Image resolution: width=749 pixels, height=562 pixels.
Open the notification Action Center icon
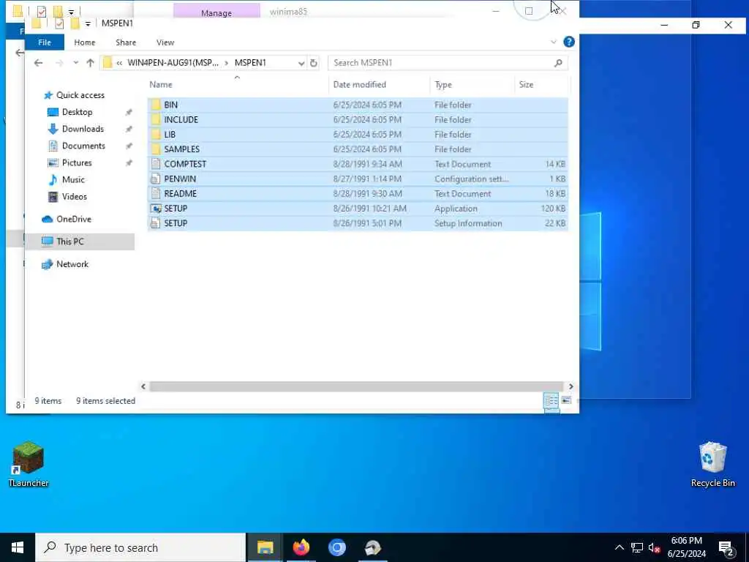(726, 548)
